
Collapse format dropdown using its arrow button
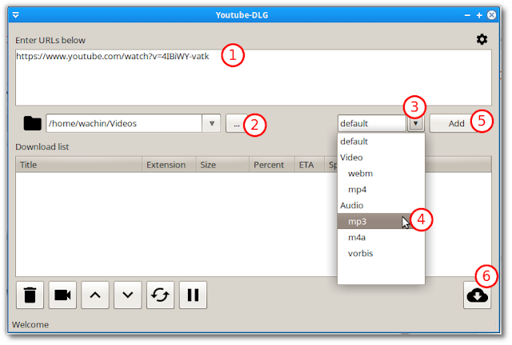pyautogui.click(x=415, y=123)
